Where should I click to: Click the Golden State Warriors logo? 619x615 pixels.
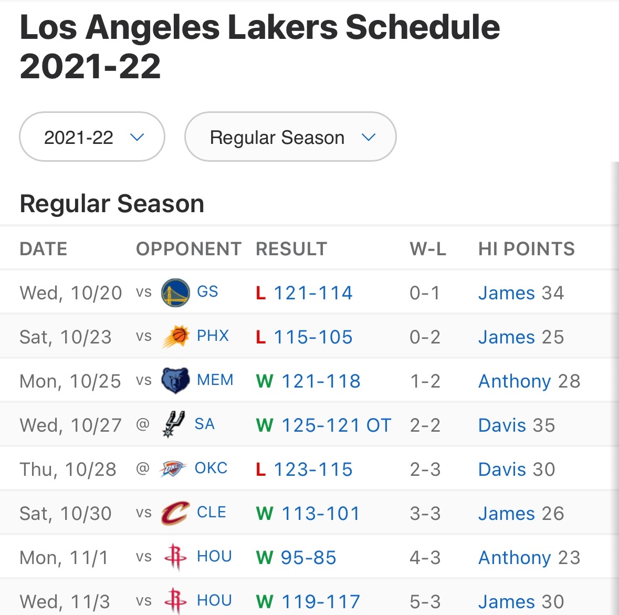coord(175,293)
